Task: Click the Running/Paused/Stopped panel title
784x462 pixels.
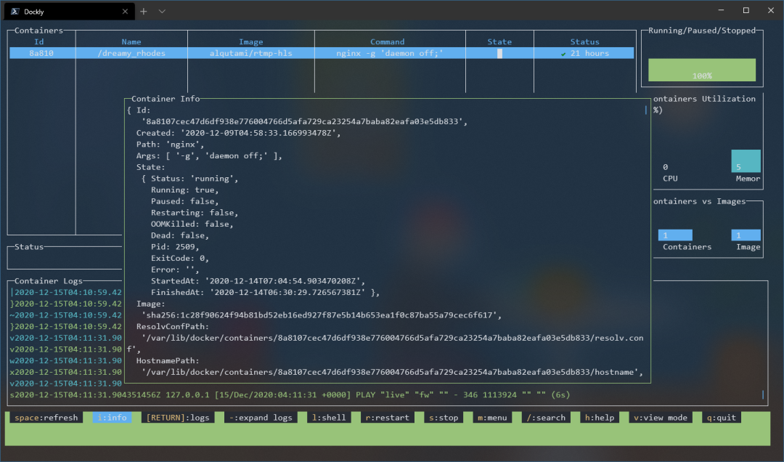Action: 702,31
